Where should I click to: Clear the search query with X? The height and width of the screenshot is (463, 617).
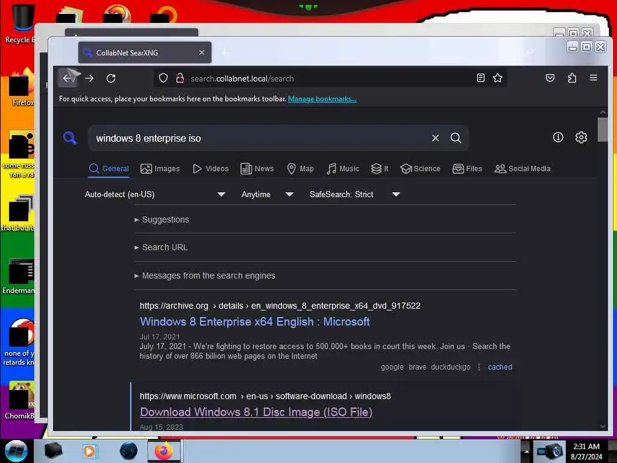pos(435,138)
